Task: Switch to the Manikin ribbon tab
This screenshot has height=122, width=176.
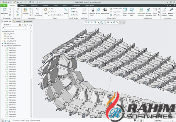Action: pyautogui.click(x=46, y=6)
